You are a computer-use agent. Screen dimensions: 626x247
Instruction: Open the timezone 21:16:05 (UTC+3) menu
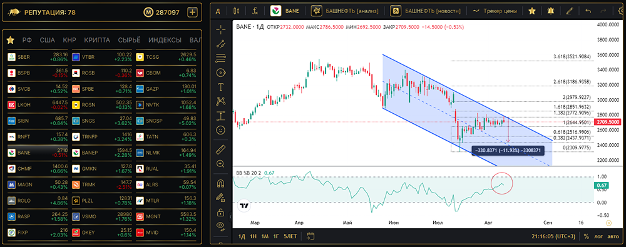click(x=553, y=236)
